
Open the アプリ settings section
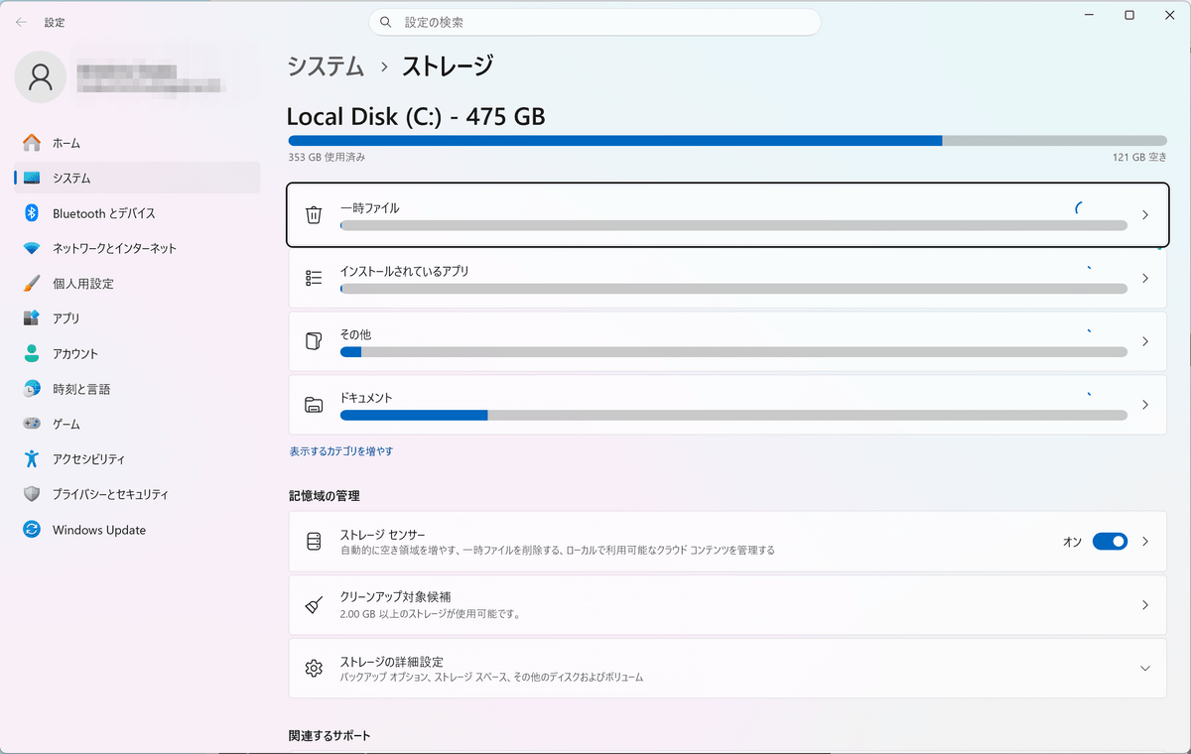66,318
